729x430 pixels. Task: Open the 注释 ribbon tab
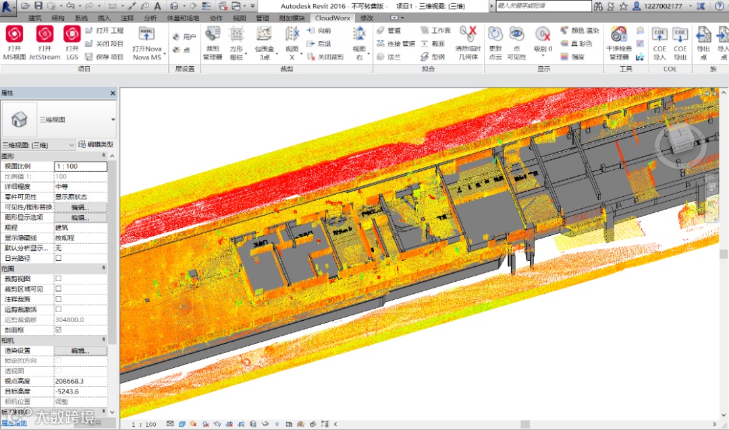[x=127, y=18]
